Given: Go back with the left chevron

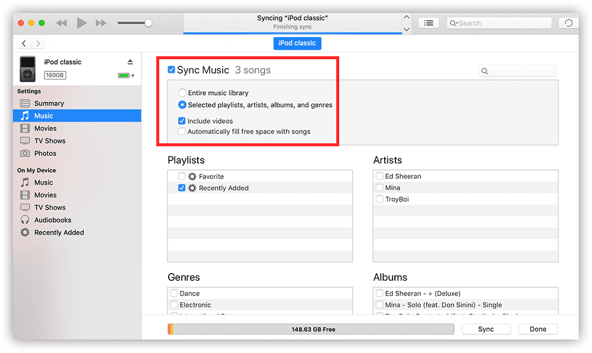Looking at the screenshot, I should click(24, 43).
